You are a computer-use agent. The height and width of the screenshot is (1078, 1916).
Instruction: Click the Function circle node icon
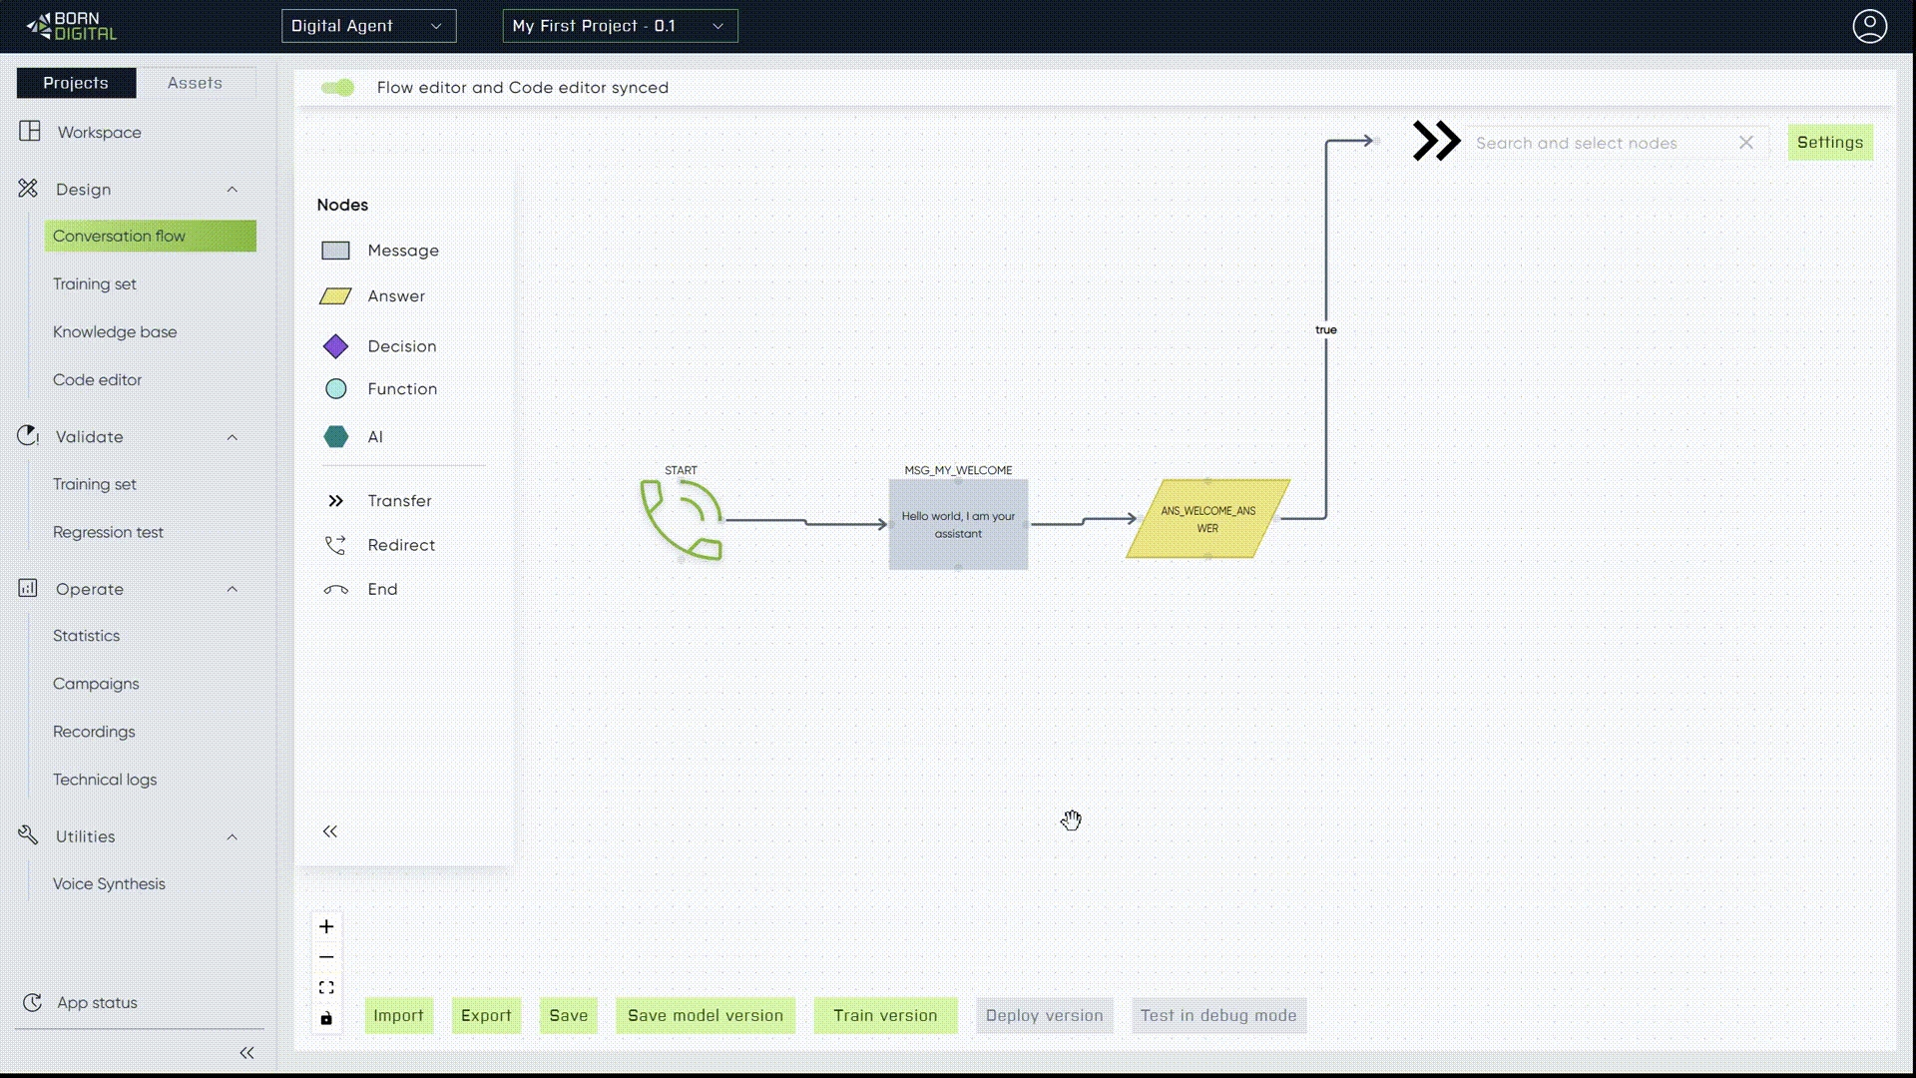point(335,389)
